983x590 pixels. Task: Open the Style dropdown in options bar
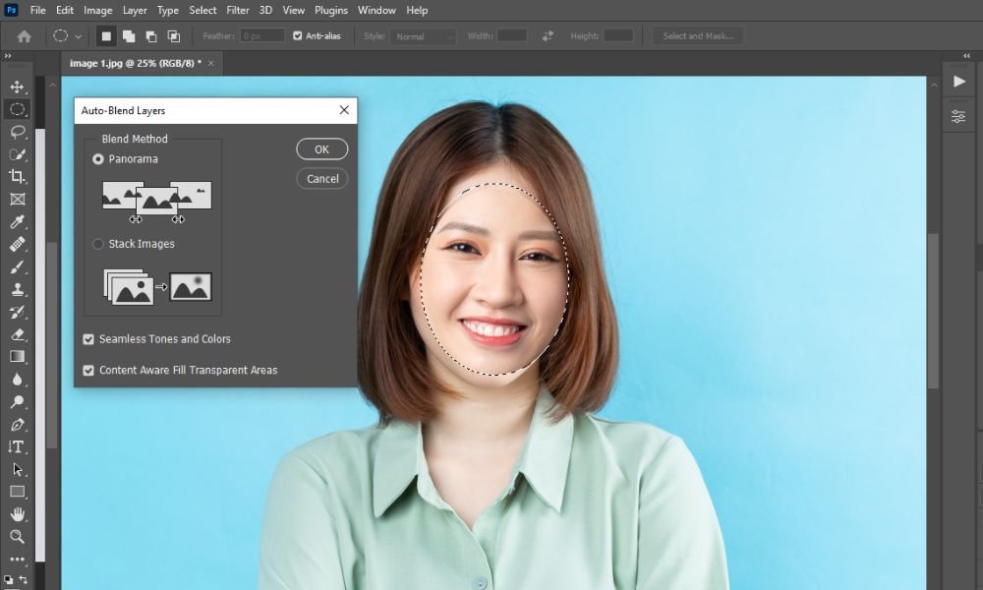tap(423, 36)
